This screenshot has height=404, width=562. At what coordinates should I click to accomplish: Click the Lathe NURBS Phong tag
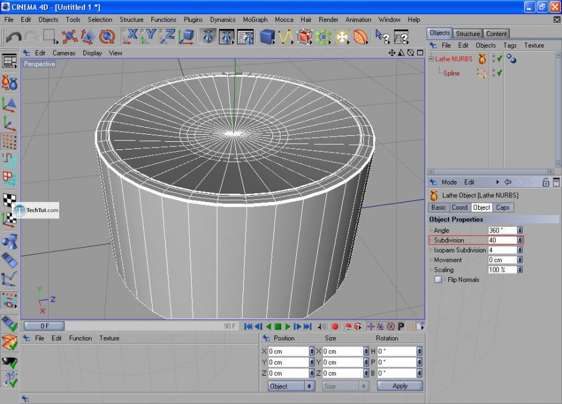pyautogui.click(x=512, y=58)
